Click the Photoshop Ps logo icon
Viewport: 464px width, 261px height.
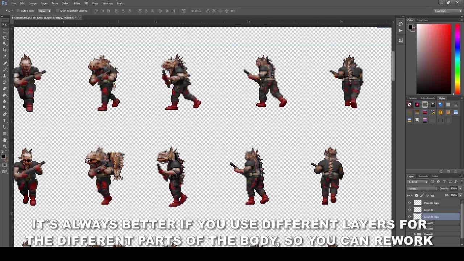pyautogui.click(x=4, y=3)
